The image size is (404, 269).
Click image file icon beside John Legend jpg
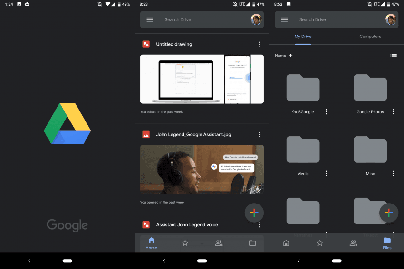point(146,135)
